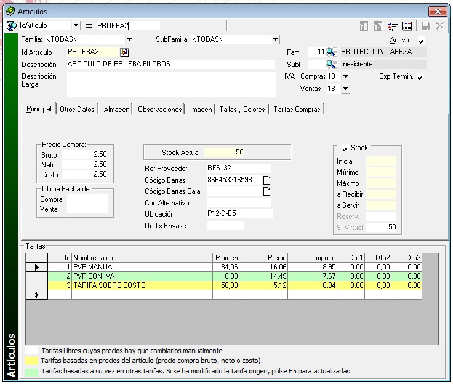The image size is (453, 387).
Task: Click the Und x Envase field
Action: pos(225,226)
